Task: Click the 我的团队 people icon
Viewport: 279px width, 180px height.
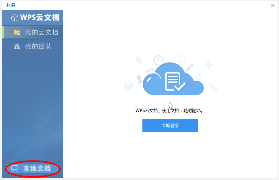Action: pos(17,46)
